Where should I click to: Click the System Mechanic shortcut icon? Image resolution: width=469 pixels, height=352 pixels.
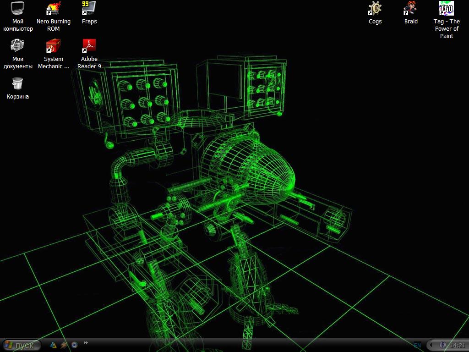click(53, 46)
